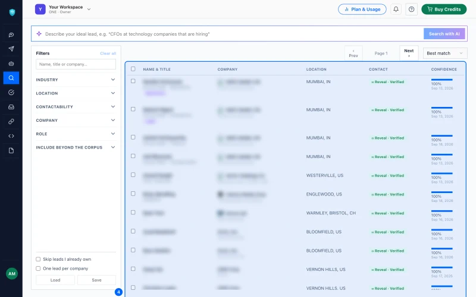Click the Save filters button
Image resolution: width=476 pixels, height=297 pixels.
[x=96, y=280]
